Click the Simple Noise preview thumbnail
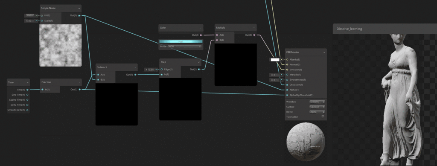Screen dimensions: 437x166 [x=61, y=45]
